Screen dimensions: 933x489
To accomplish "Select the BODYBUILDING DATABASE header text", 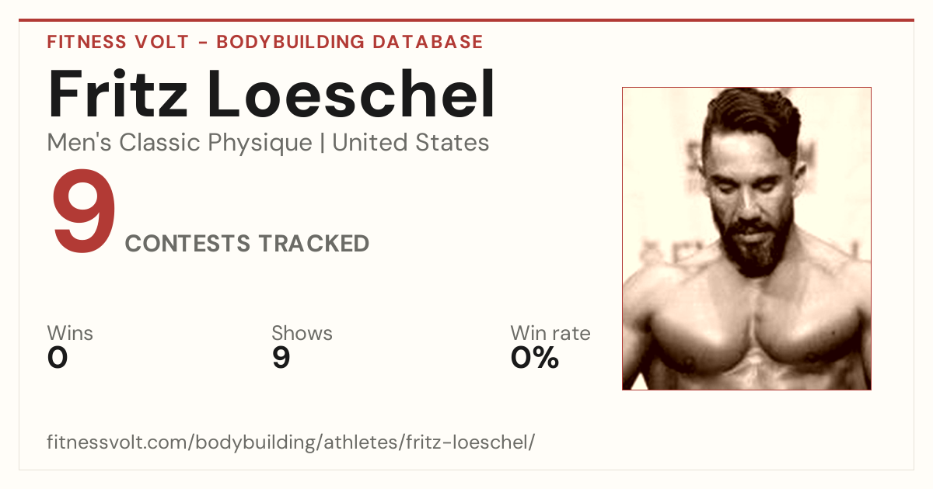I will pos(350,42).
